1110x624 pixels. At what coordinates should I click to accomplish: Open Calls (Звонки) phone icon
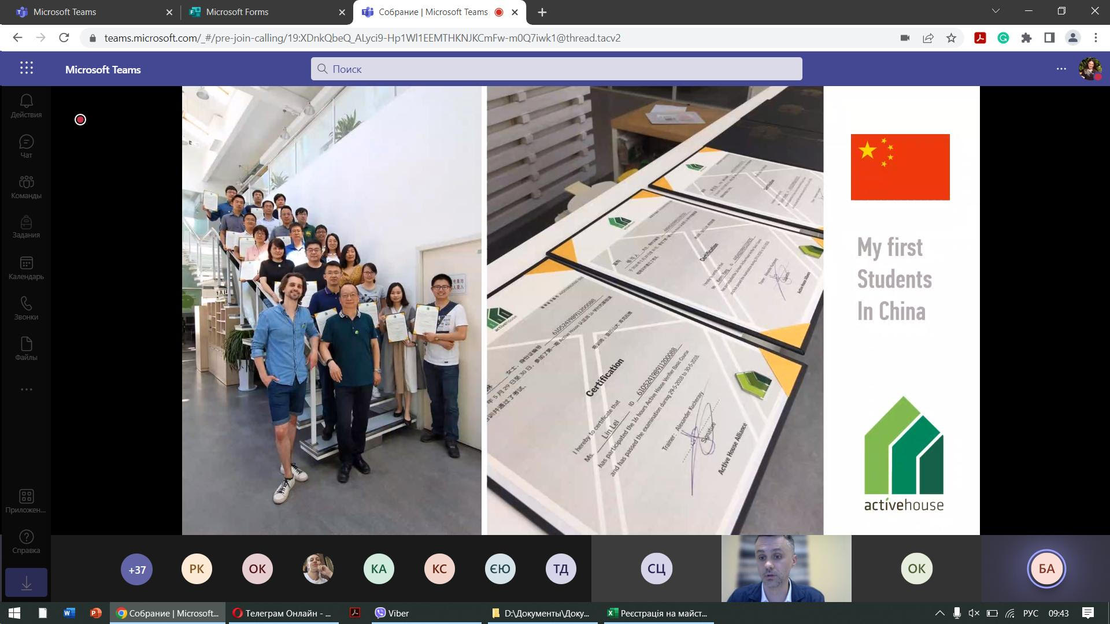(26, 309)
